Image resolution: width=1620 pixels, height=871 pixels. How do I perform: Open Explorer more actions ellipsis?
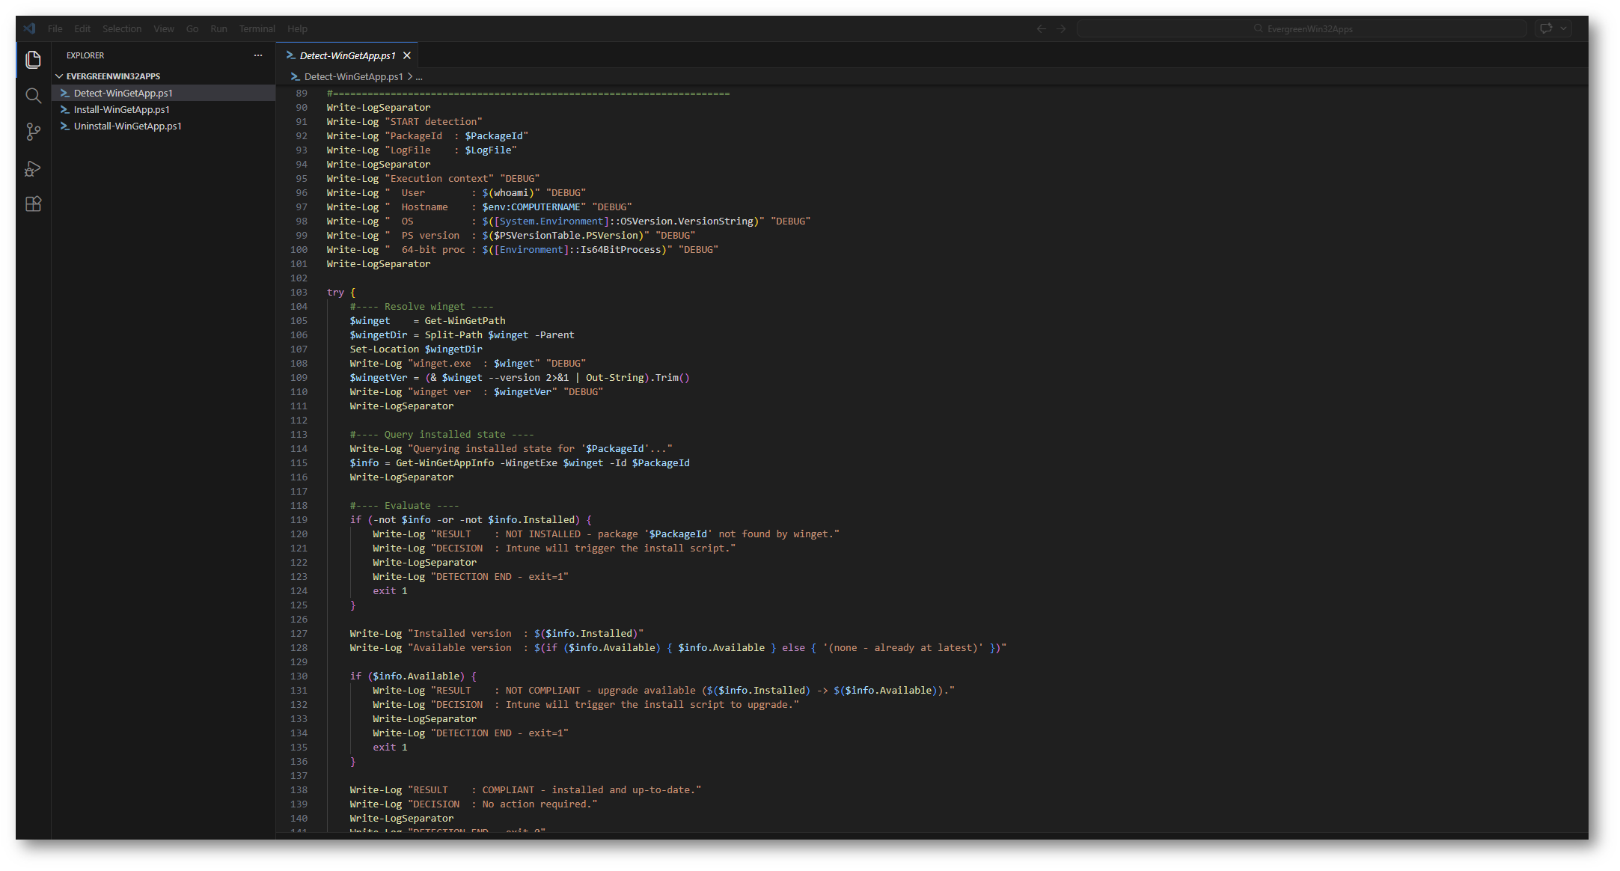click(x=258, y=55)
